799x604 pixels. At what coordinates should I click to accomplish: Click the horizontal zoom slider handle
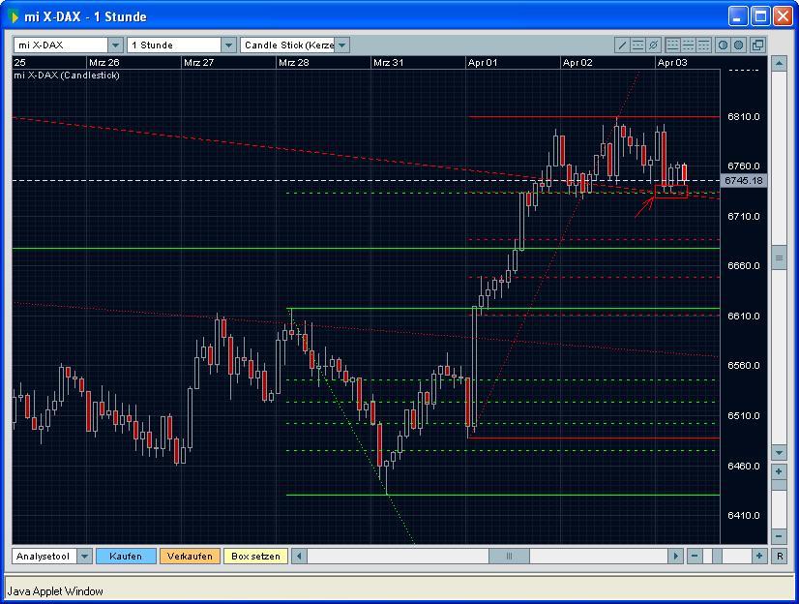pos(718,557)
